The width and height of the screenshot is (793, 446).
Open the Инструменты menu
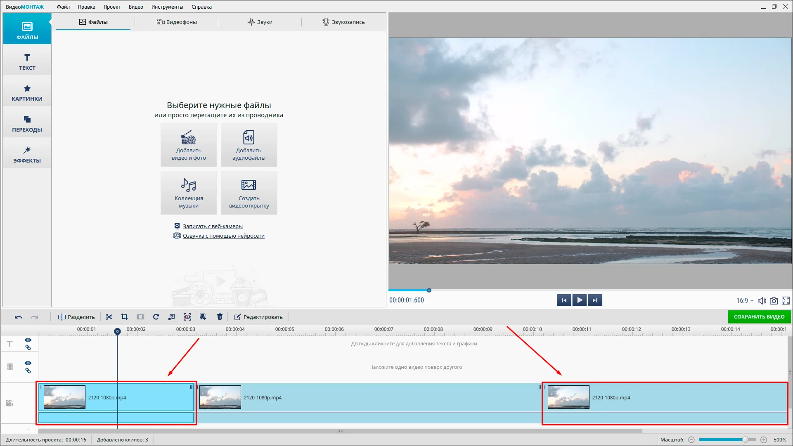[167, 7]
